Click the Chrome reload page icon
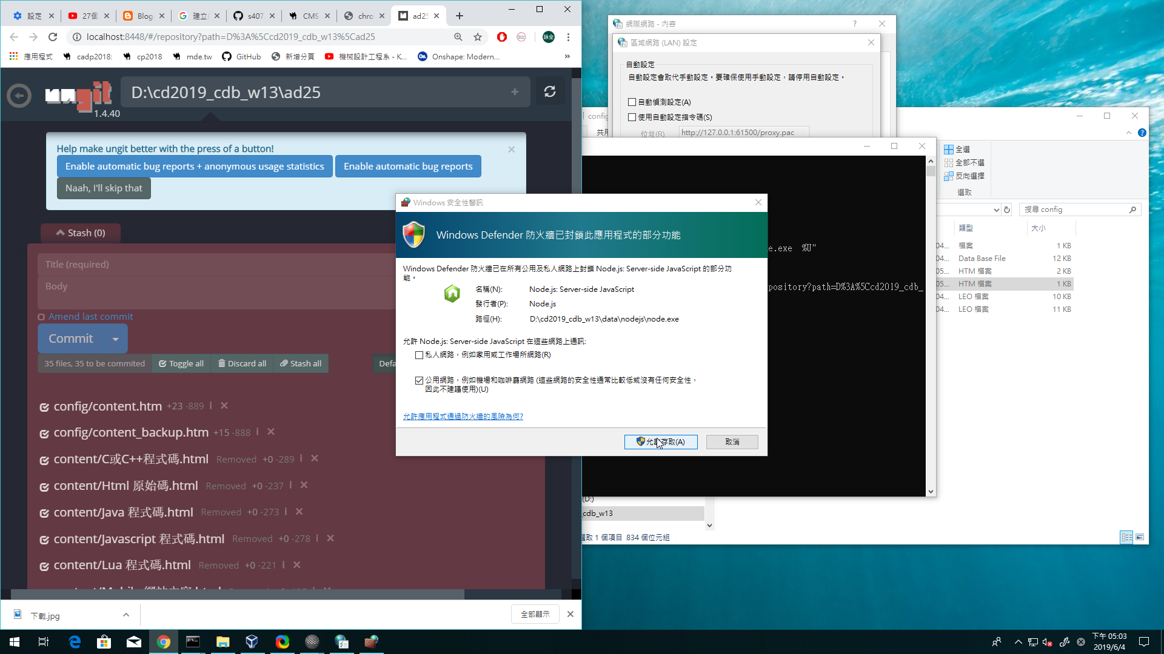This screenshot has width=1164, height=654. [x=53, y=37]
